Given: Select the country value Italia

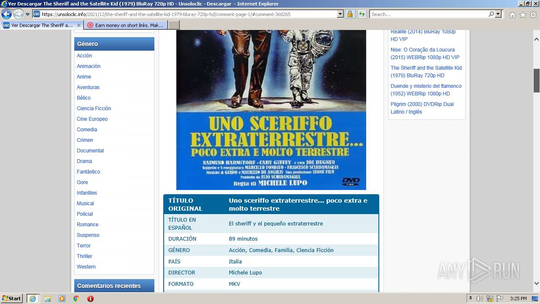Looking at the screenshot, I should pyautogui.click(x=235, y=262).
